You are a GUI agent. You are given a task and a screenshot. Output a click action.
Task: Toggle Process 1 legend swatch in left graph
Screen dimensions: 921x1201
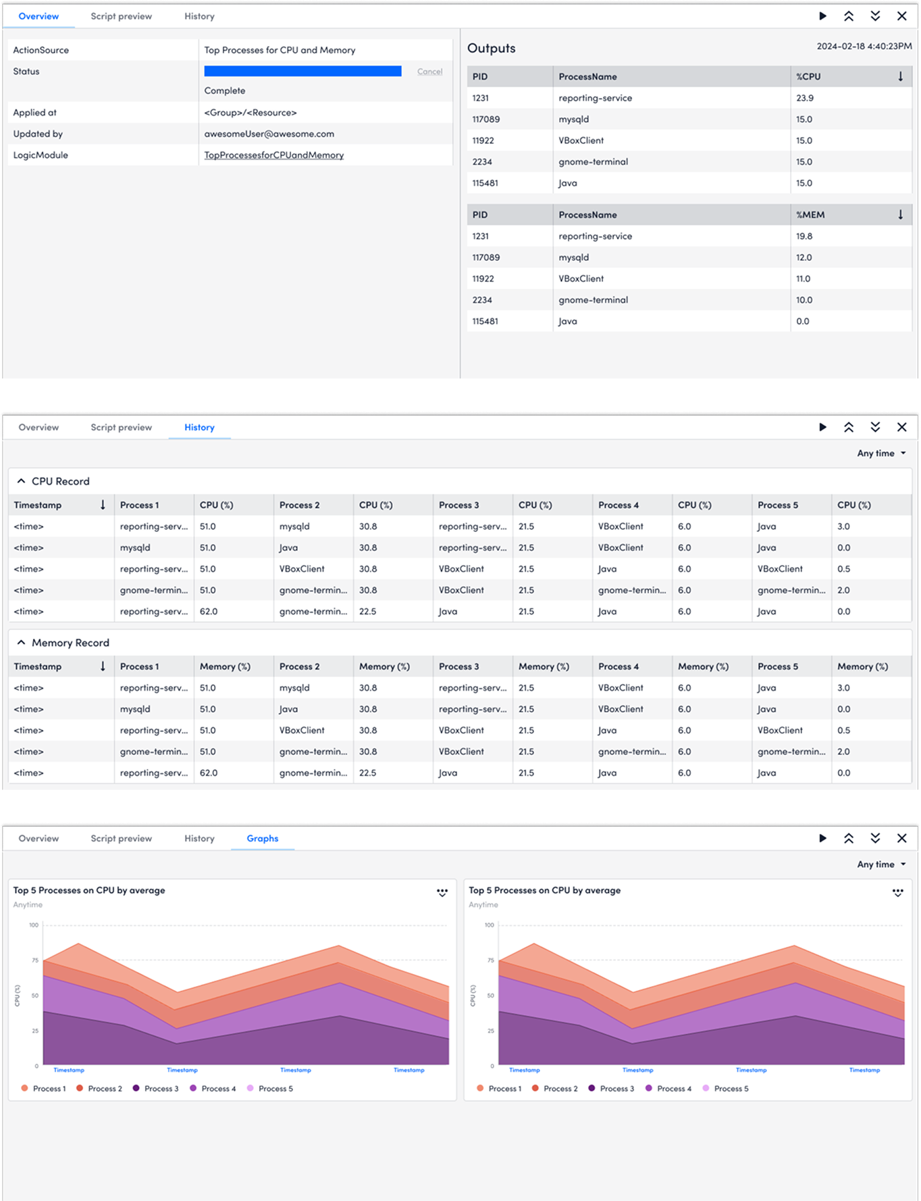(24, 1088)
